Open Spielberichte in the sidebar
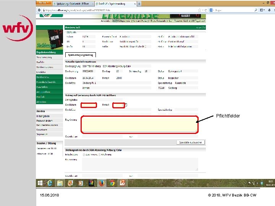 49,77
